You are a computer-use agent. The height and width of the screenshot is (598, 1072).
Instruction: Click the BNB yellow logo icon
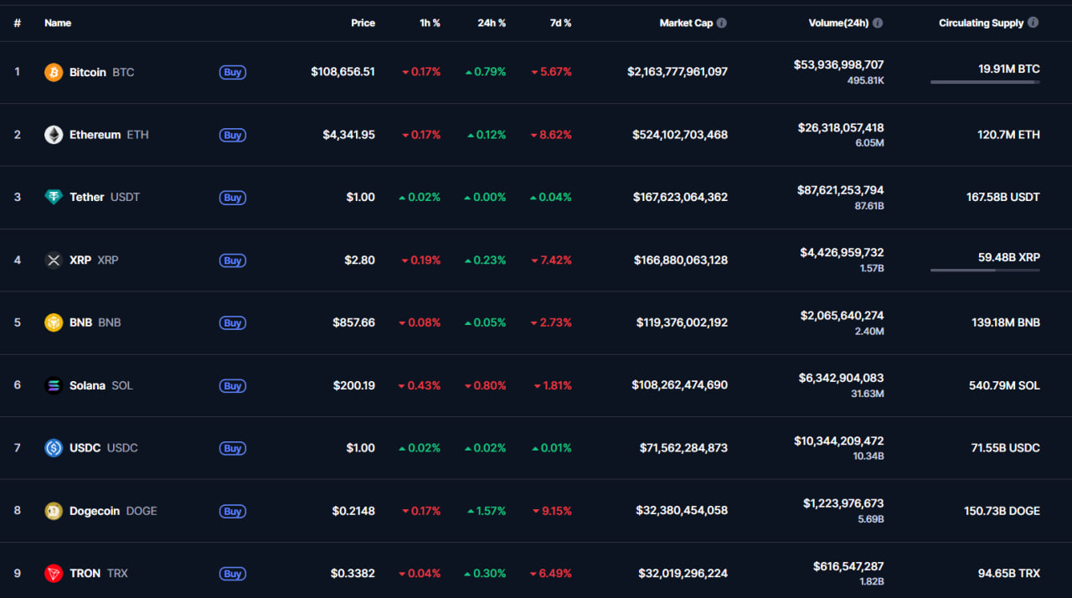coord(54,322)
